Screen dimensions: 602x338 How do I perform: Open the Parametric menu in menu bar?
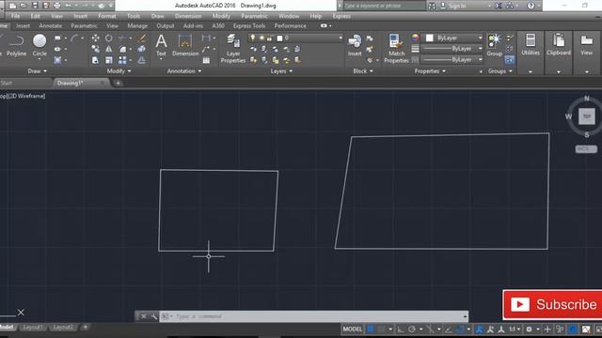click(254, 16)
